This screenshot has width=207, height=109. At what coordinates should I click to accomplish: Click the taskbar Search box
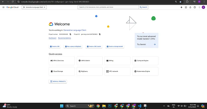[80, 106]
